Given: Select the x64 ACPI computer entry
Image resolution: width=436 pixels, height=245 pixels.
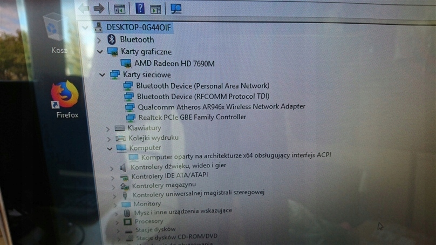Looking at the screenshot, I should pyautogui.click(x=236, y=156).
